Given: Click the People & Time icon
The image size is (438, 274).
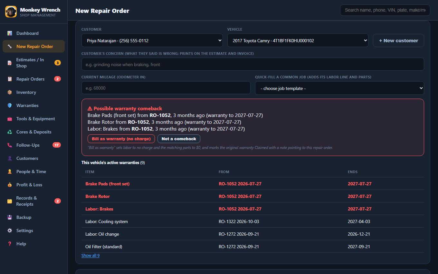Looking at the screenshot, I should (10, 171).
